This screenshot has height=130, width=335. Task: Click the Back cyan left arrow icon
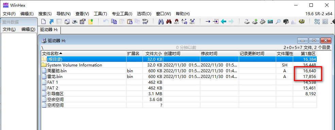tap(223, 21)
